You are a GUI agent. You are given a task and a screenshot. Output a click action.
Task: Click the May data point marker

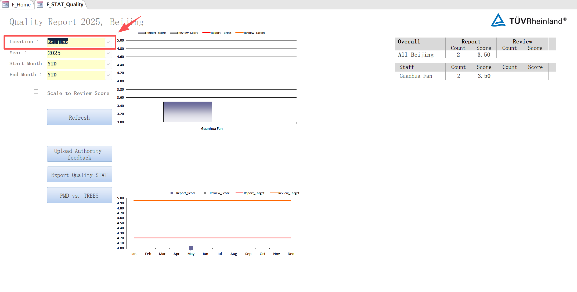click(x=191, y=248)
